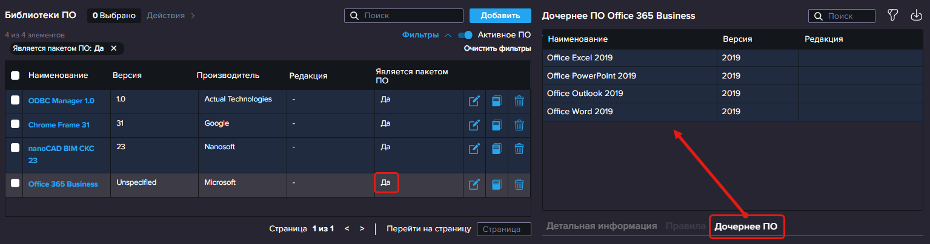Screen dimensions: 930x244
Task: Go to previous page arrow
Action: coord(347,229)
